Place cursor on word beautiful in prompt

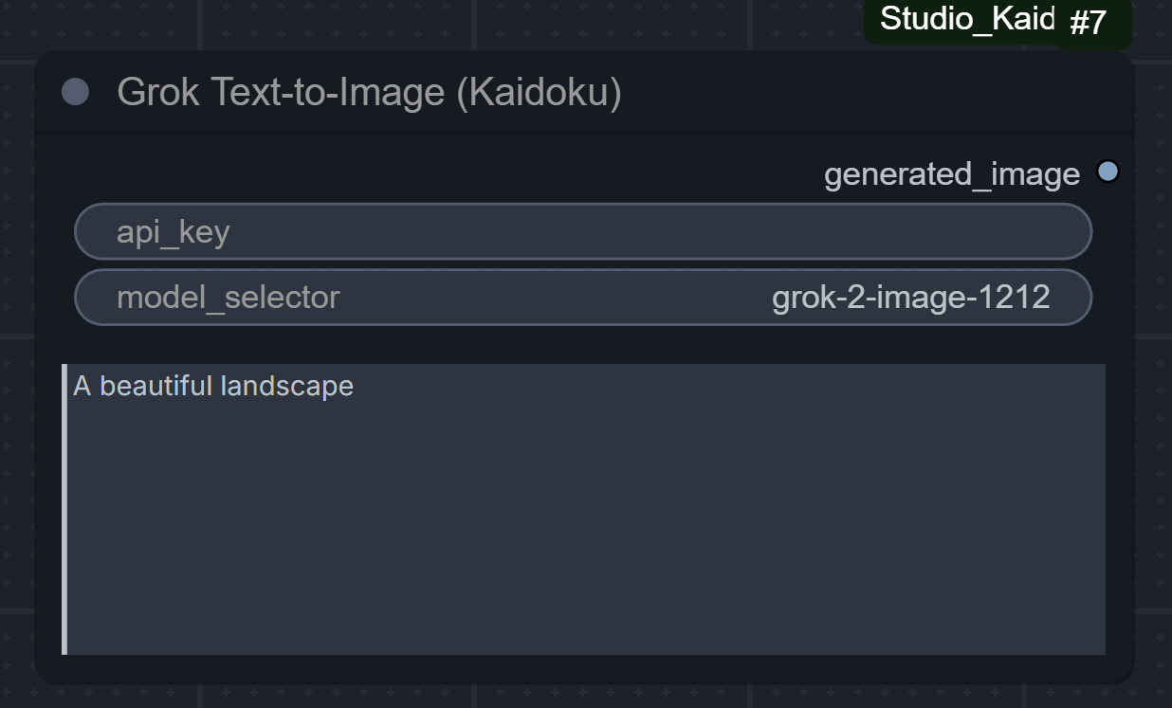click(x=156, y=387)
